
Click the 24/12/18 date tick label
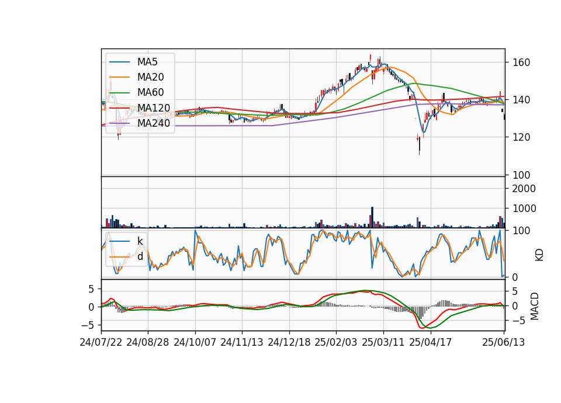(289, 342)
